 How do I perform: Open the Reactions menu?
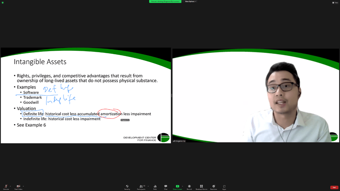click(x=213, y=187)
